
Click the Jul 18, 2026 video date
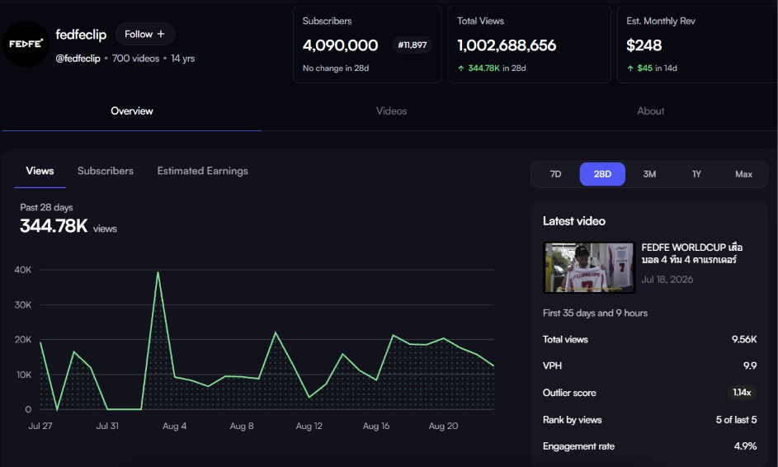pos(667,280)
